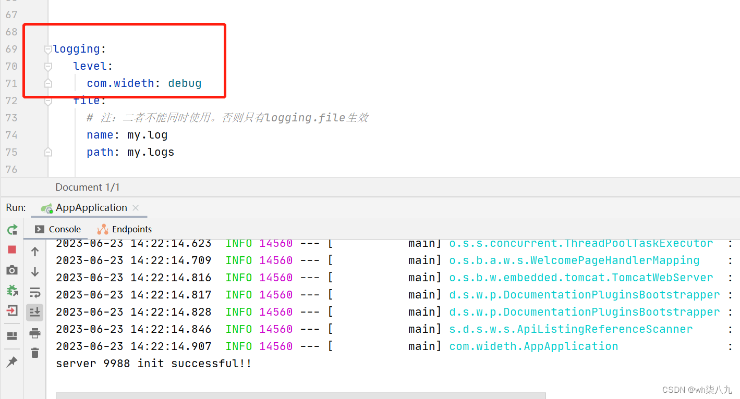Click line number 67 in the gutter
Viewport: 740px width, 399px height.
pyautogui.click(x=11, y=15)
